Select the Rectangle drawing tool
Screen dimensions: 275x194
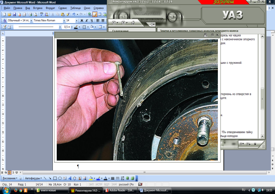click(x=55, y=178)
